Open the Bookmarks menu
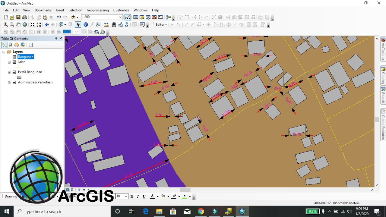Viewport: 386px width, 217px height. 43,10
